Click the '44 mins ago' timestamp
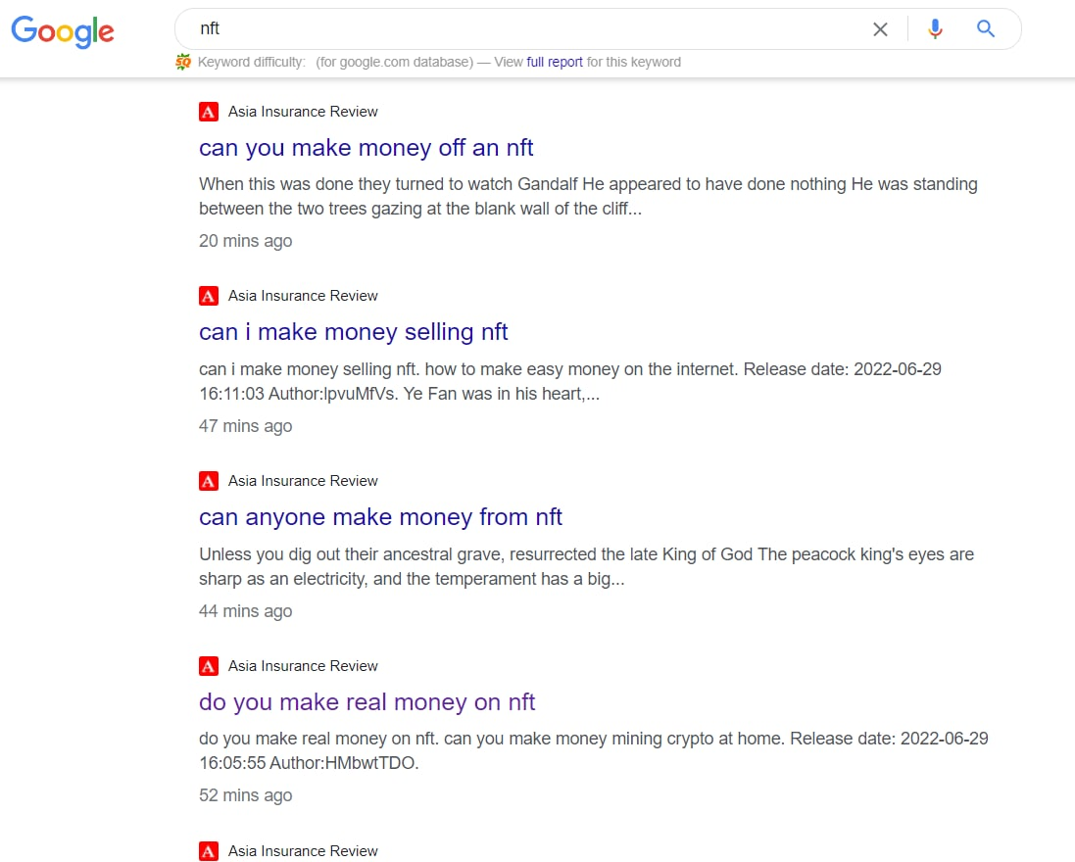Image resolution: width=1075 pixels, height=862 pixels. pos(245,611)
